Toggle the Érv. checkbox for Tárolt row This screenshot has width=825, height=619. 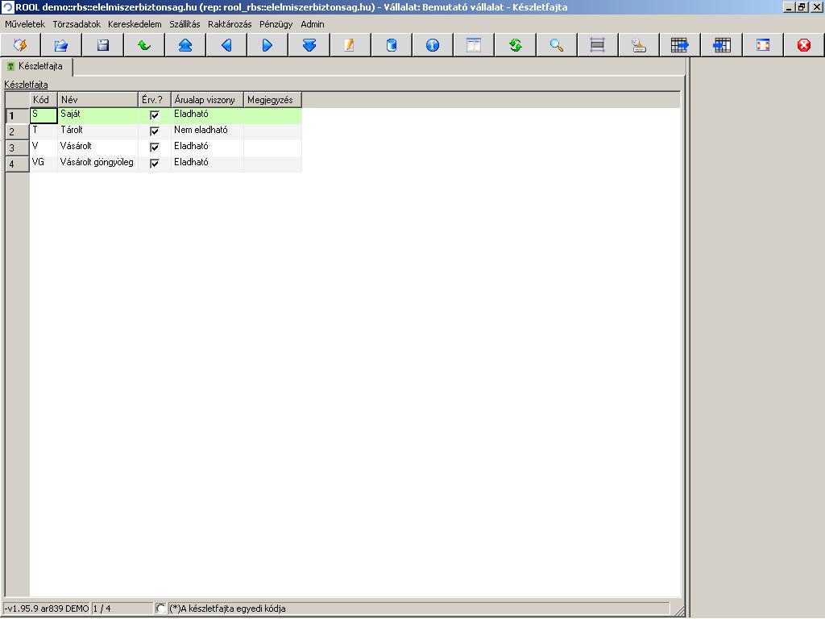tap(155, 131)
